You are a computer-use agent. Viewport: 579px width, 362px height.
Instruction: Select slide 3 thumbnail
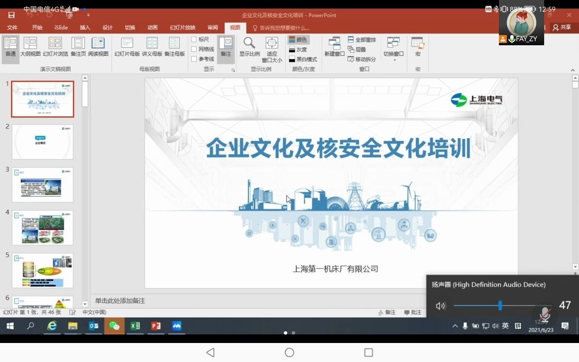tap(43, 185)
